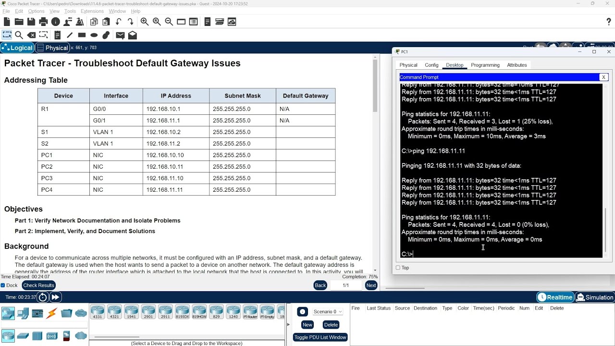
Task: Click the Open folder icon
Action: tap(19, 22)
